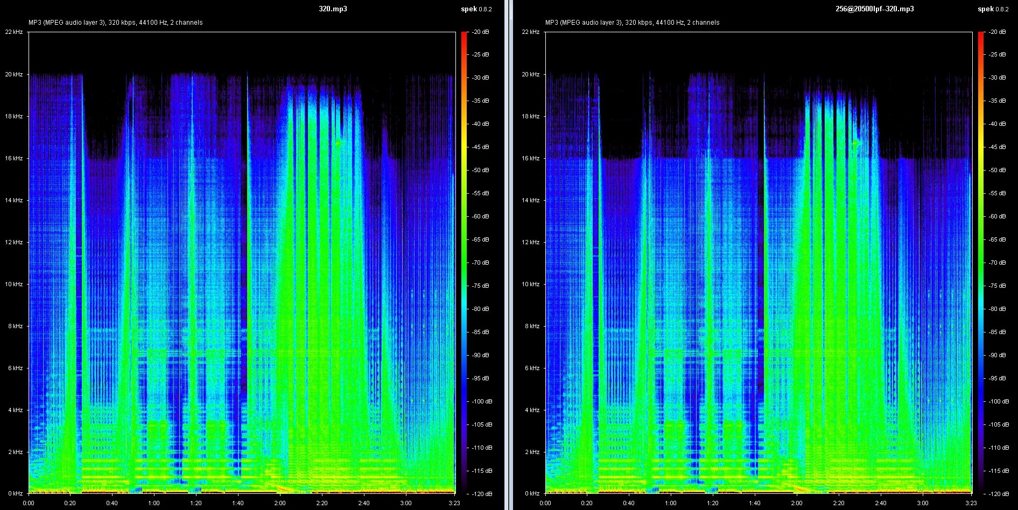The height and width of the screenshot is (510, 1018).
Task: Click the 20 kHz label in 320.mp3 window
Action: [x=14, y=74]
